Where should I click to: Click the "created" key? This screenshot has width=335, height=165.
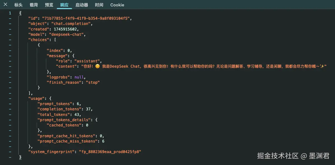coord(39,29)
